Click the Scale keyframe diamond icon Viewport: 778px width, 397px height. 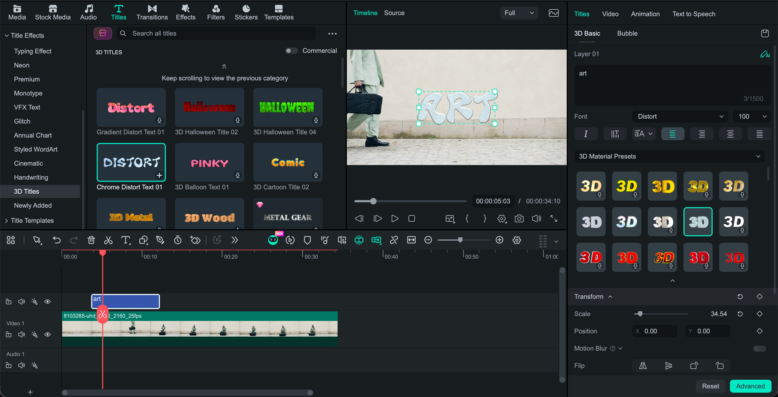pos(760,314)
